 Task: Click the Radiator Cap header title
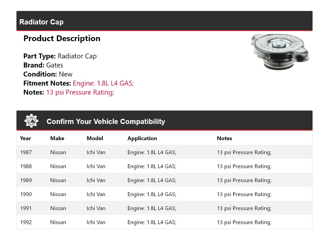[41, 22]
